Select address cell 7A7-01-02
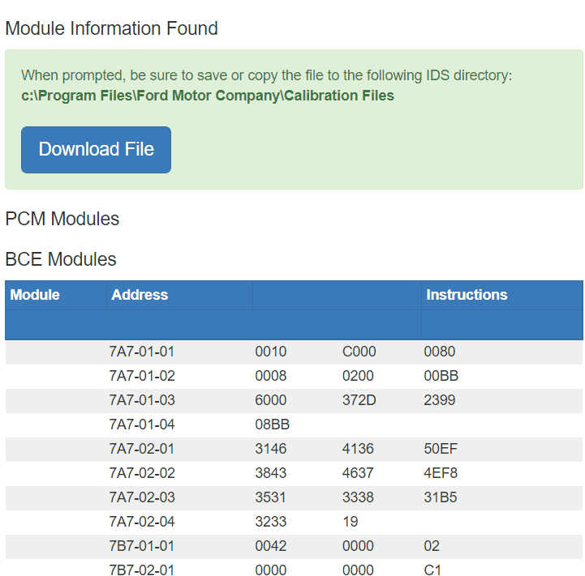The image size is (585, 576). pos(142,376)
